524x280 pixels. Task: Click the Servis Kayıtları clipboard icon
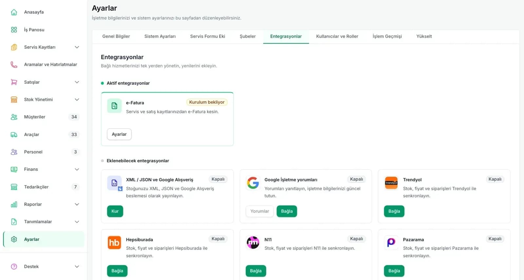[14, 47]
